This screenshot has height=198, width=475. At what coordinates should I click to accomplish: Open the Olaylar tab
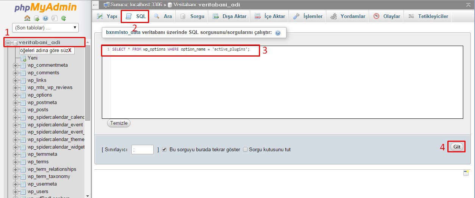pyautogui.click(x=386, y=16)
